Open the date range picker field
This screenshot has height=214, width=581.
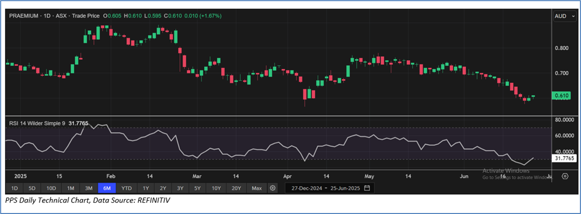(x=329, y=188)
